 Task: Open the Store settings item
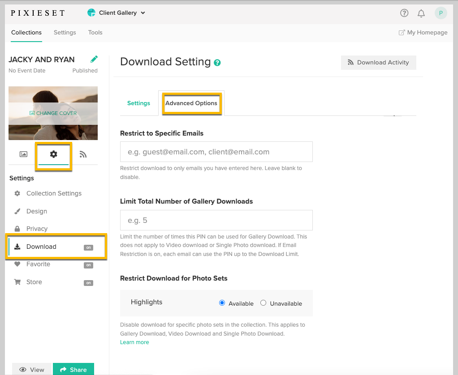tap(34, 282)
